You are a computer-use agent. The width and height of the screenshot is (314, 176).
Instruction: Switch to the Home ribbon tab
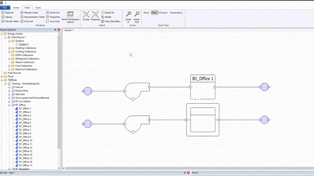coord(16,8)
